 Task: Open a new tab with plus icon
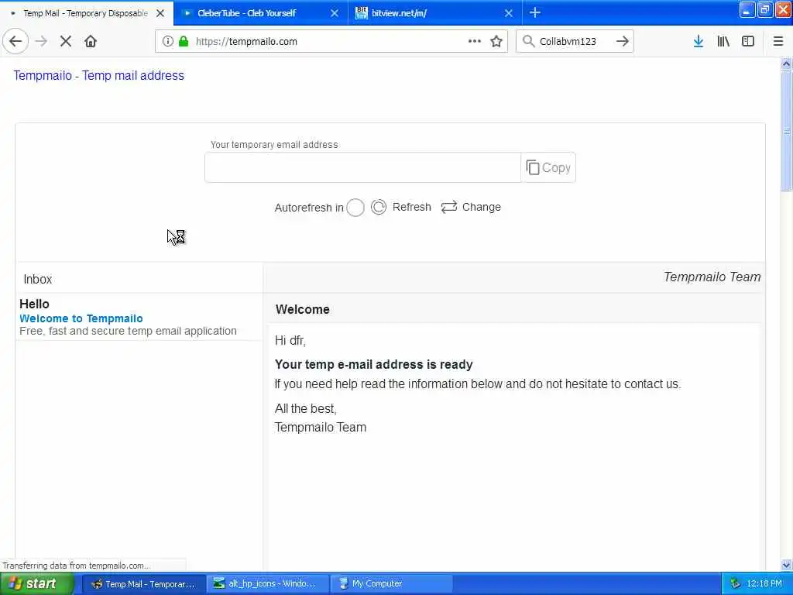coord(535,12)
